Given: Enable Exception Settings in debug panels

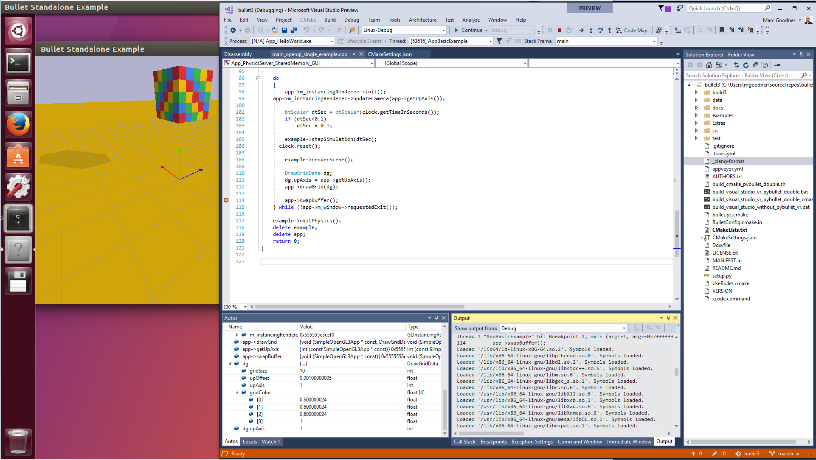Looking at the screenshot, I should tap(532, 441).
